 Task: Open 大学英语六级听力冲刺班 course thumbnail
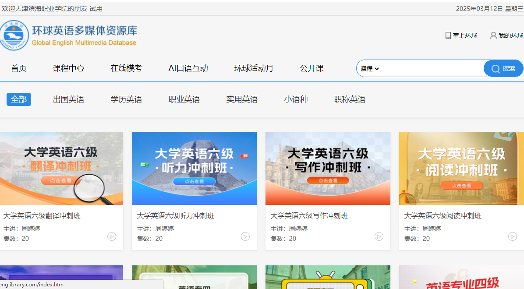point(194,168)
